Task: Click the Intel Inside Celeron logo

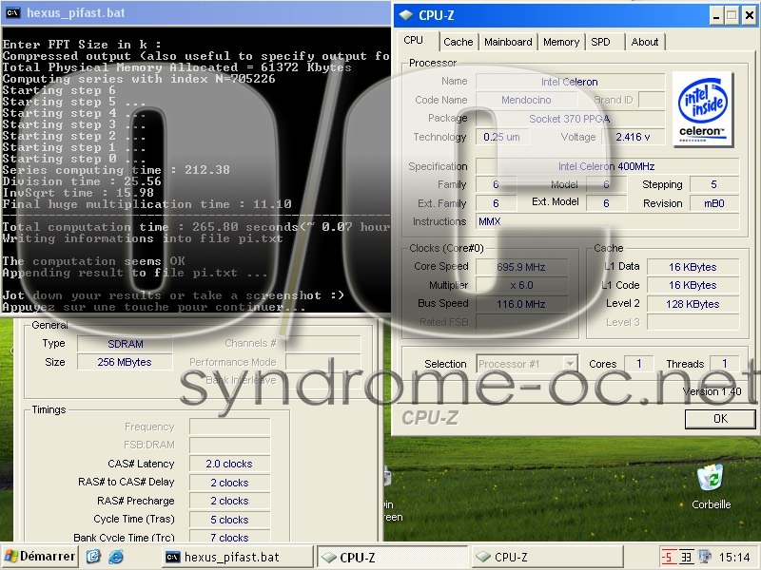Action: pyautogui.click(x=703, y=108)
